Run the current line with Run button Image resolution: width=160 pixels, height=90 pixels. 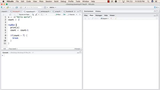[58, 14]
